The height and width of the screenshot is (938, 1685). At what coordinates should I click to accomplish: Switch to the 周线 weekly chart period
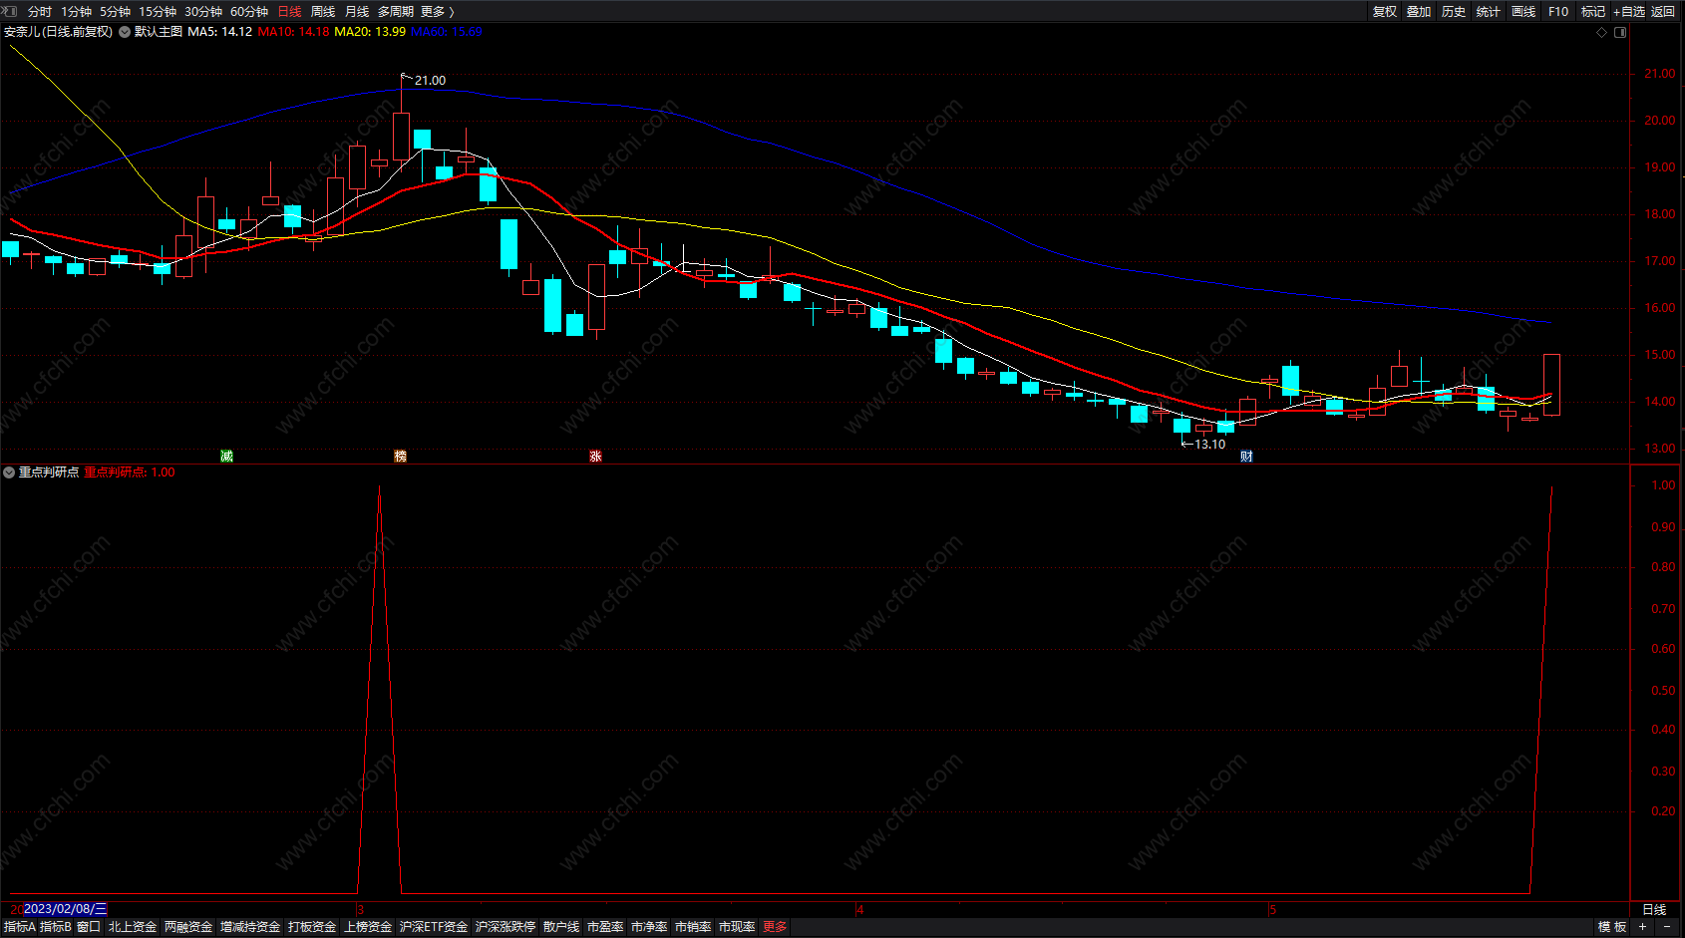(323, 11)
